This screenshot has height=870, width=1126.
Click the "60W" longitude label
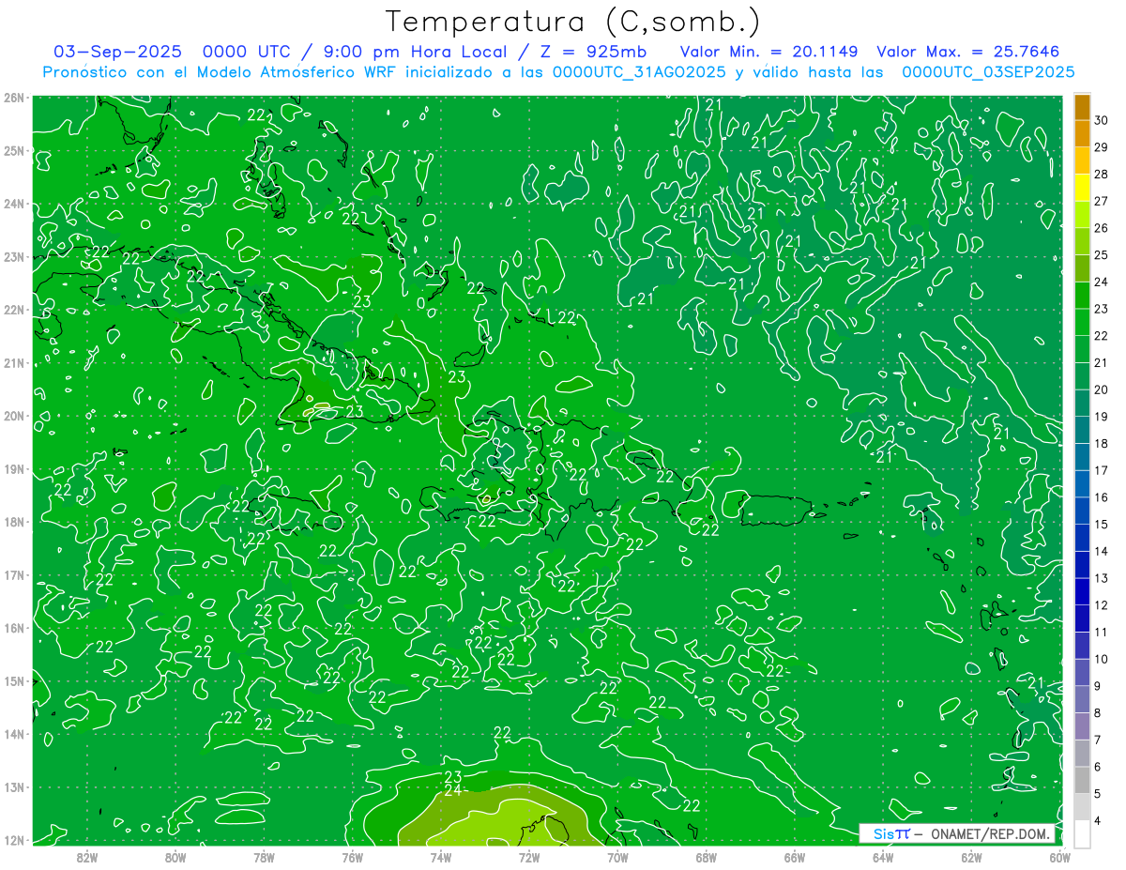click(1060, 857)
